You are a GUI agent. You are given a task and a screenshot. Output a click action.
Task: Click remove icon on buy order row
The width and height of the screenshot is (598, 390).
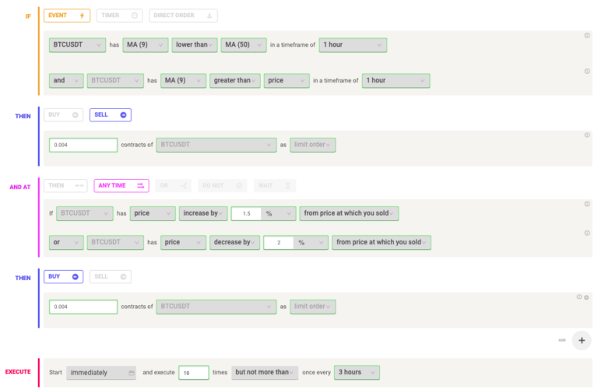click(x=586, y=297)
